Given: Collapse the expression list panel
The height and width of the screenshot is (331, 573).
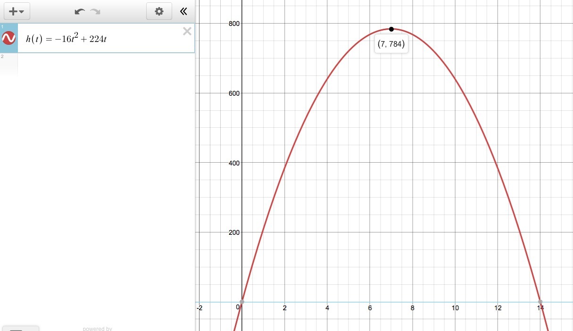Looking at the screenshot, I should click(183, 11).
